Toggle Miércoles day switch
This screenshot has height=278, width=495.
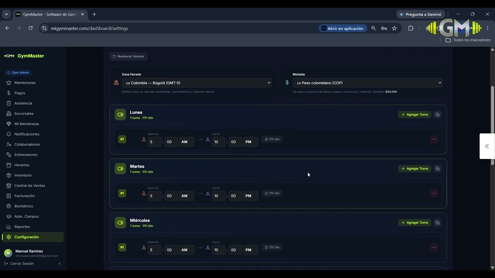point(120,223)
